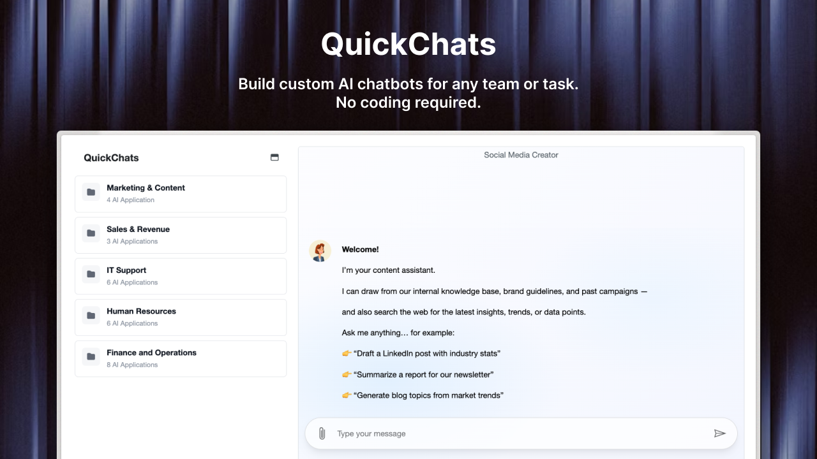Toggle the sidebar panel icon next to QuickChats
This screenshot has width=817, height=459.
click(274, 157)
